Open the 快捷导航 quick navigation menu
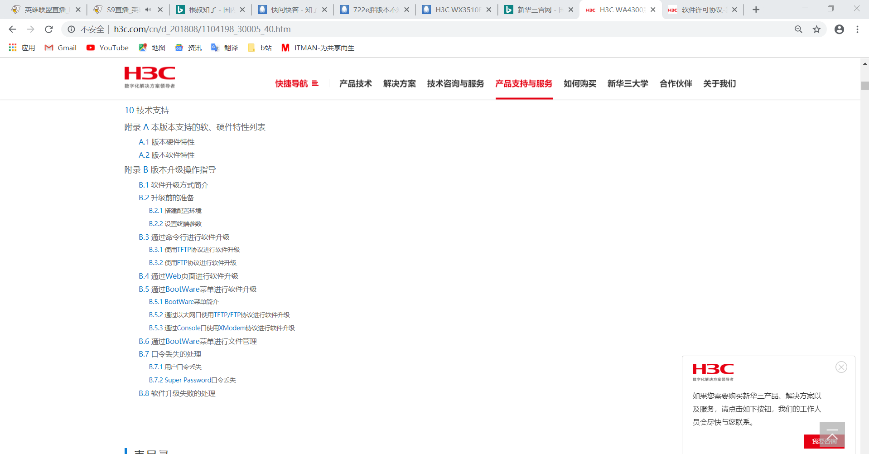The height and width of the screenshot is (454, 869). pyautogui.click(x=297, y=83)
